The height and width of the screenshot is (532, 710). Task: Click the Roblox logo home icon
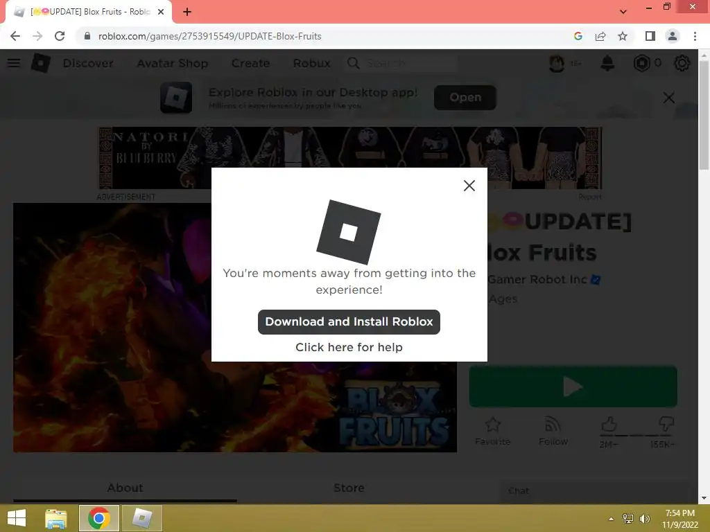pos(40,63)
